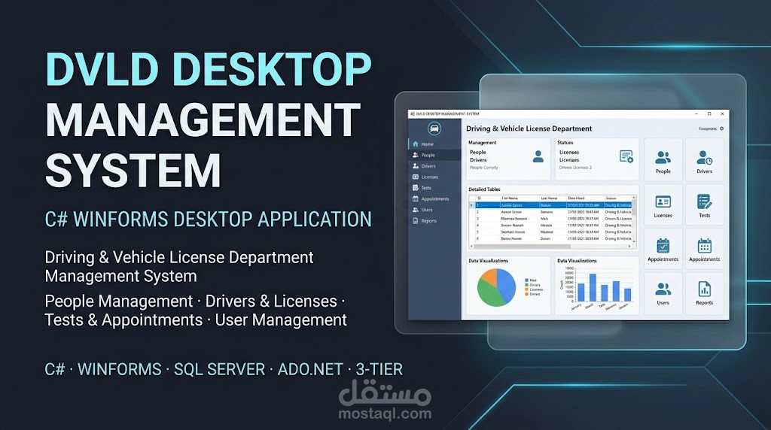The image size is (771, 430).
Task: Click the January bar in the bar chart
Action: click(x=581, y=292)
